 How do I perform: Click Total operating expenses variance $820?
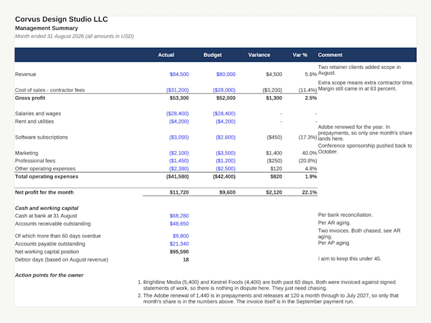click(276, 177)
